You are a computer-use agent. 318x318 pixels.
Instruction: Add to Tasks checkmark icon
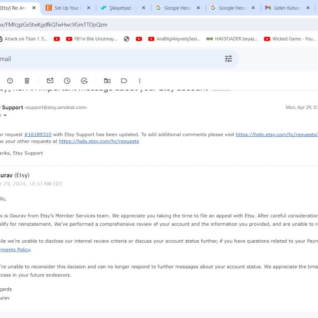(x=84, y=81)
